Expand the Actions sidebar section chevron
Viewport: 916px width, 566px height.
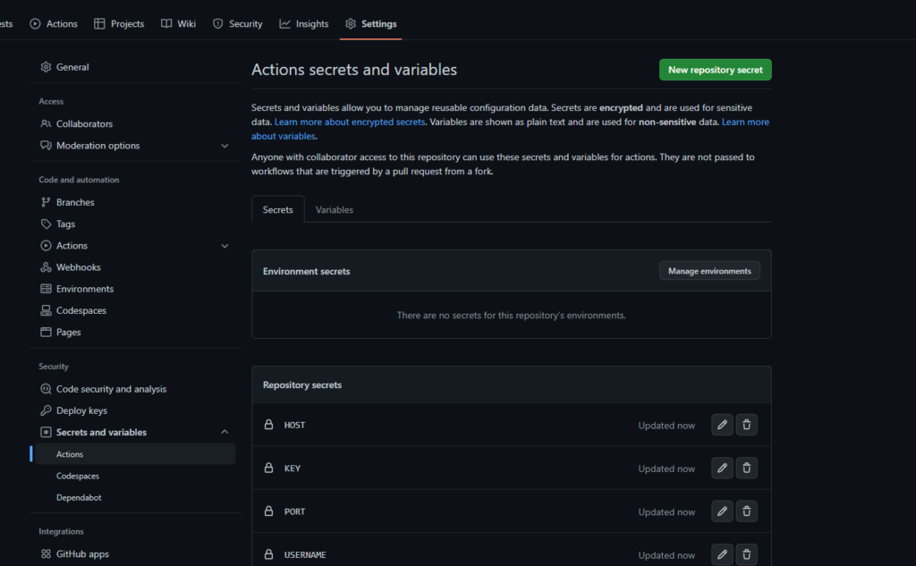[x=225, y=246]
